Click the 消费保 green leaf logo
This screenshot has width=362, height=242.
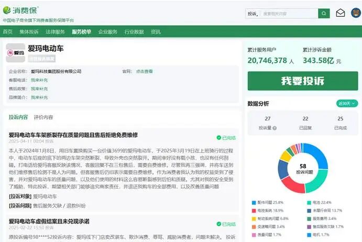pyautogui.click(x=7, y=10)
